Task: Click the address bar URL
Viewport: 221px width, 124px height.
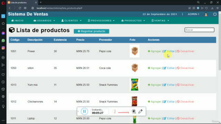Action: [59, 8]
